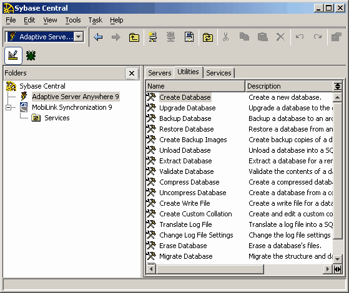Select the Create Backup Images utility

[x=193, y=140]
